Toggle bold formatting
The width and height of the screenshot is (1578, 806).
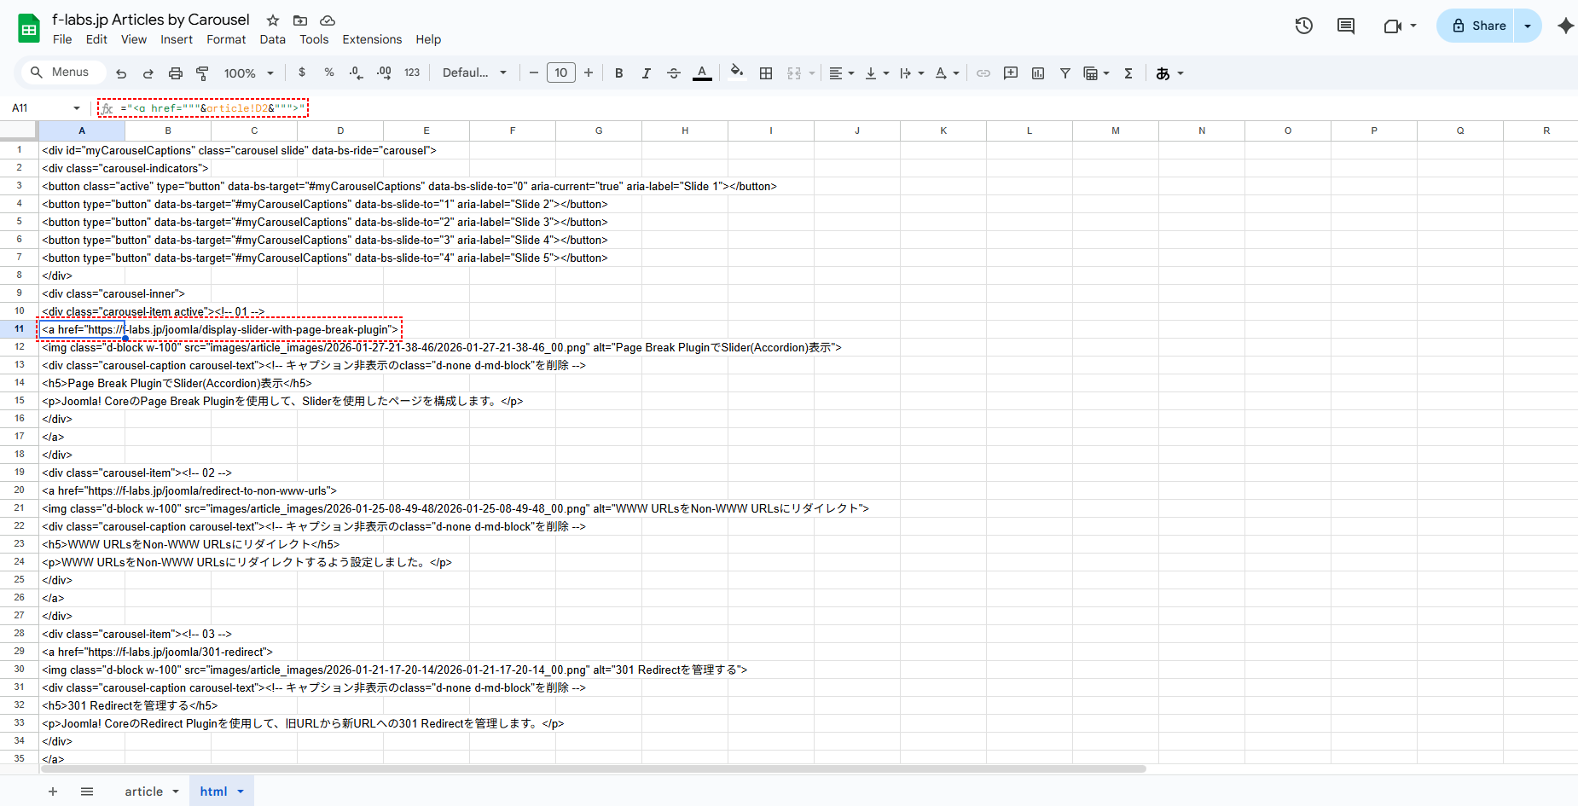pos(618,73)
